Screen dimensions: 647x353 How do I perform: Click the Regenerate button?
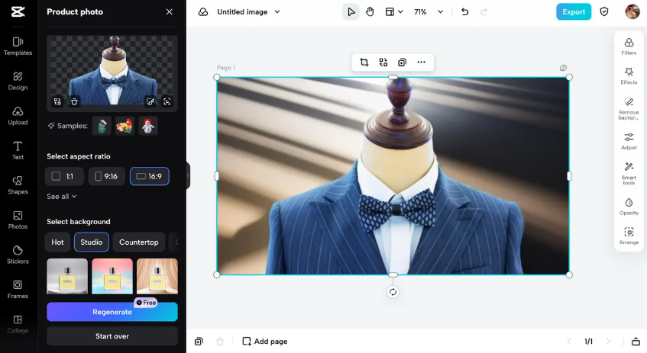112,312
